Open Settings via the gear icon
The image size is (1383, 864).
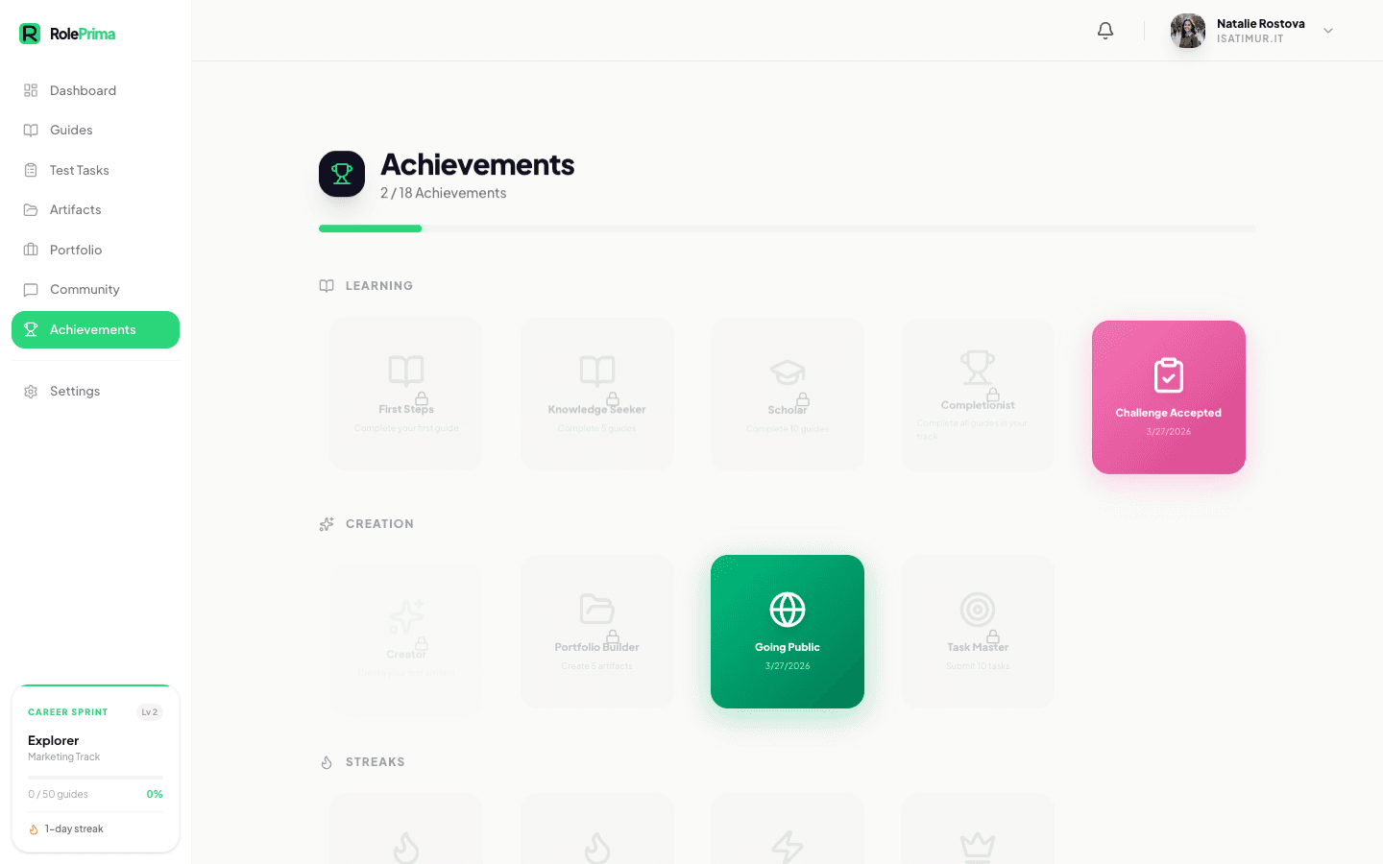pyautogui.click(x=30, y=391)
